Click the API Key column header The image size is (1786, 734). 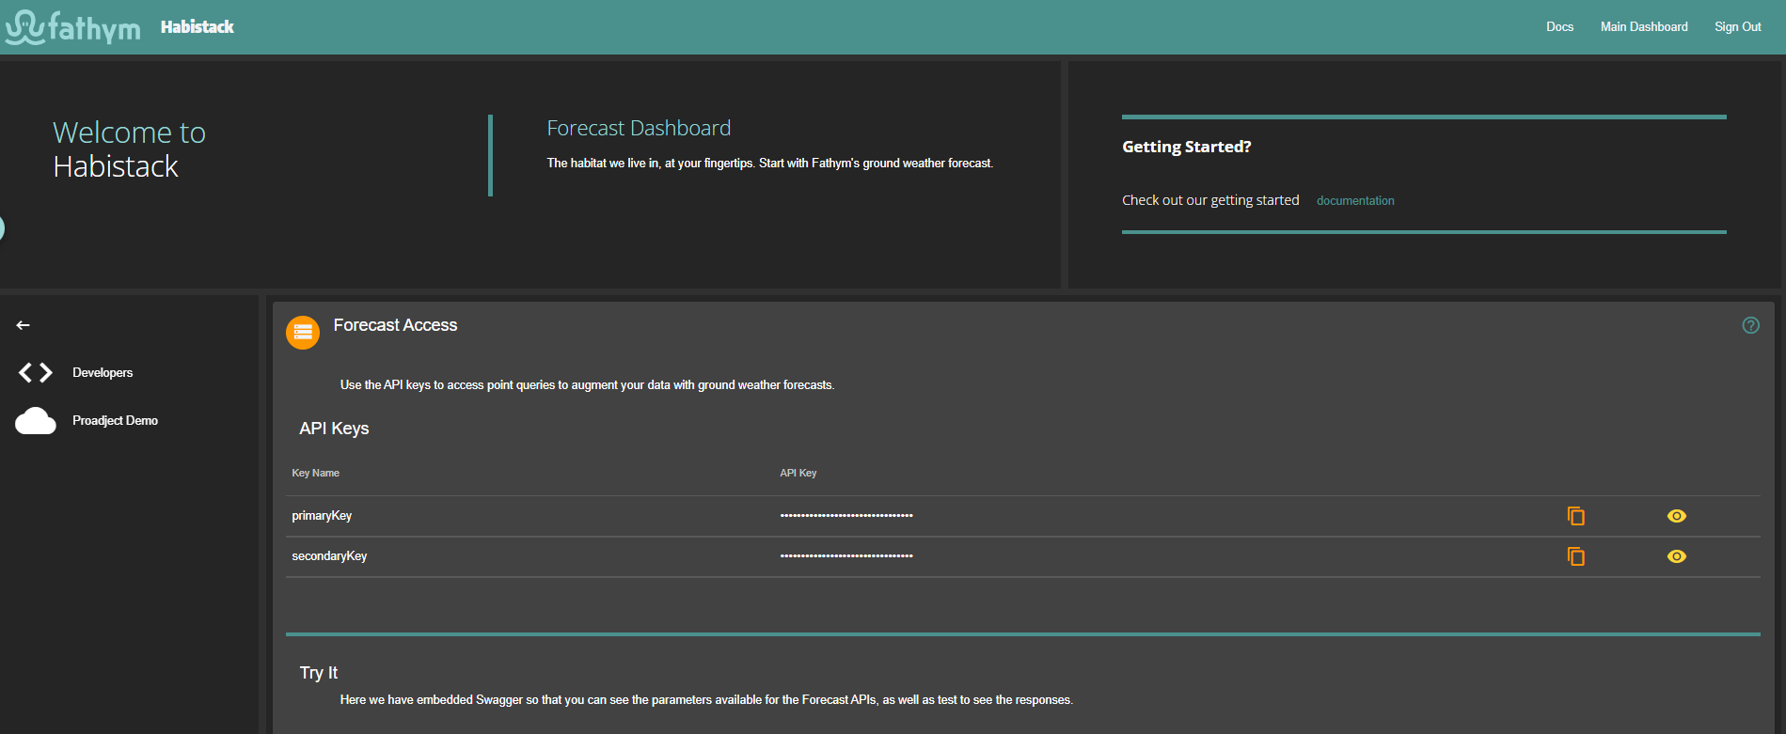[798, 473]
